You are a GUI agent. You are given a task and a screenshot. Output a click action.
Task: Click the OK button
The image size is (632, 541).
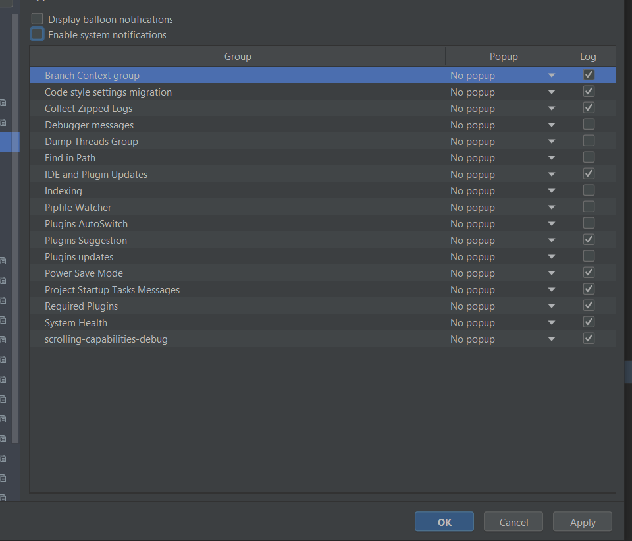point(444,522)
